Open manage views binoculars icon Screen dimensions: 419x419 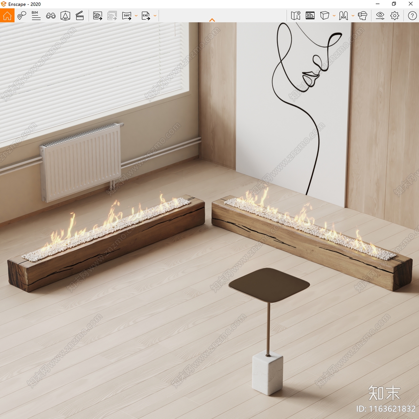pyautogui.click(x=51, y=16)
